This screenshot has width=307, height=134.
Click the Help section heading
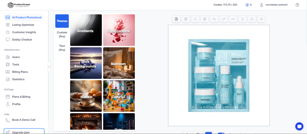click(x=7, y=114)
